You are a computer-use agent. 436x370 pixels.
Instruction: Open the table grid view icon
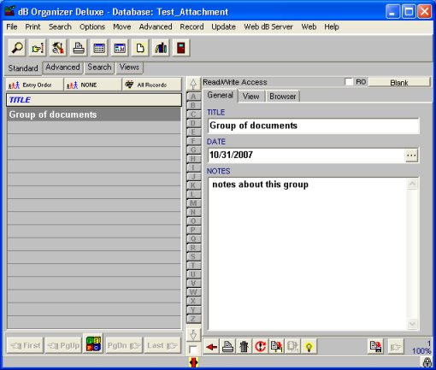(99, 48)
